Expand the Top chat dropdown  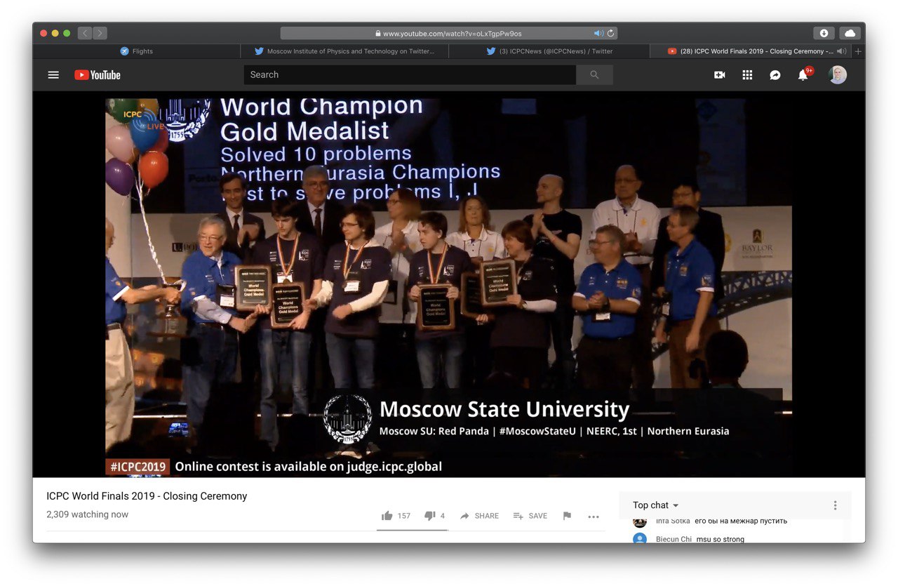[x=656, y=505]
